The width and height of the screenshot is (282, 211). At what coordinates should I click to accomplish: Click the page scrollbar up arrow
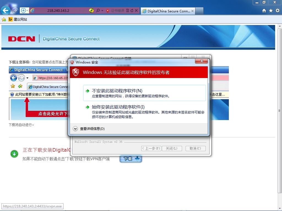coord(280,26)
